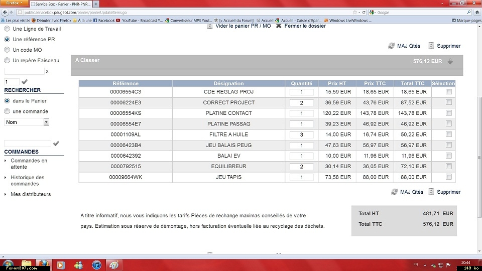Open the Google search engine dropdown
This screenshot has width=482, height=271.
(x=373, y=12)
